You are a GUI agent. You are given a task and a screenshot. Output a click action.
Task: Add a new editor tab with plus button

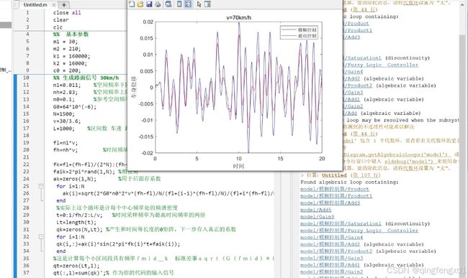pos(64,5)
